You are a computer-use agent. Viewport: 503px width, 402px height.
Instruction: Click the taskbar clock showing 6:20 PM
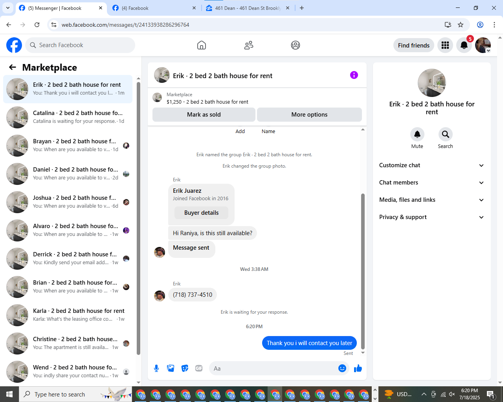point(470,394)
